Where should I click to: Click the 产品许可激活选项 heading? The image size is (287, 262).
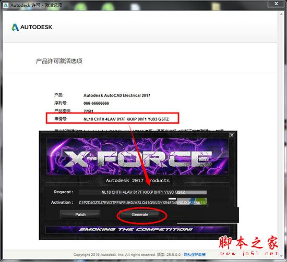pos(59,61)
